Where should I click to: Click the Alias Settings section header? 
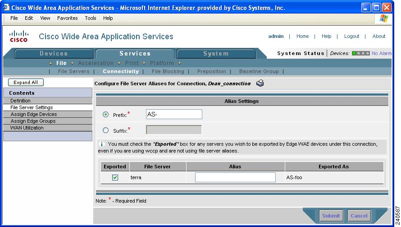pyautogui.click(x=242, y=101)
